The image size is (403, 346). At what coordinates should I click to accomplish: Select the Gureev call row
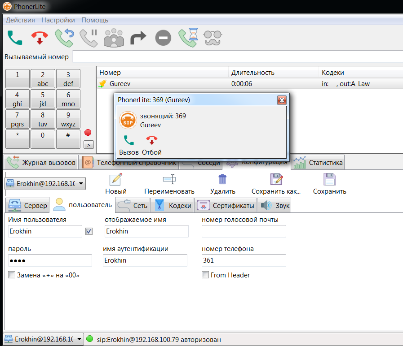[250, 84]
